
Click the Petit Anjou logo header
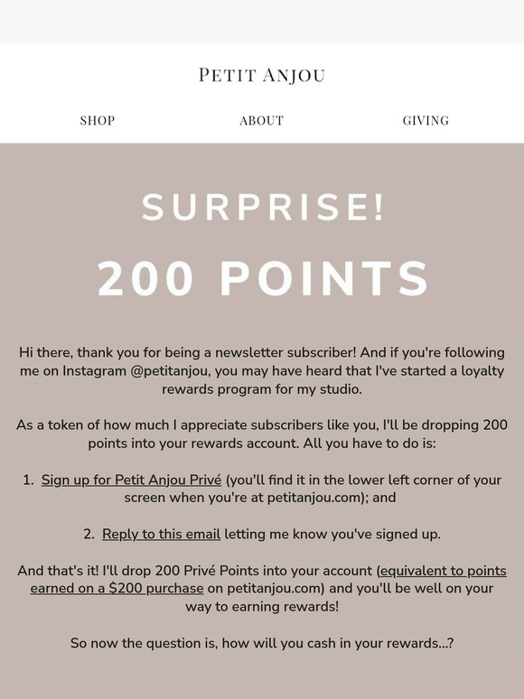[x=262, y=75]
